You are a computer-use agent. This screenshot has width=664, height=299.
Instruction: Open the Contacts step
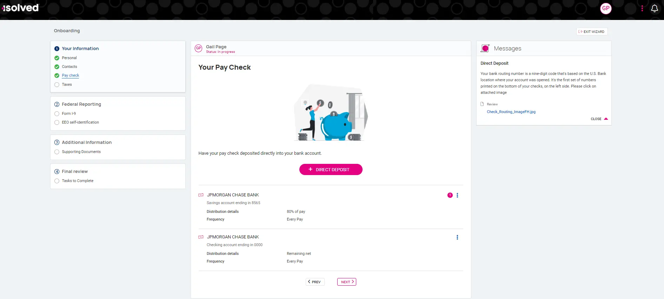69,67
